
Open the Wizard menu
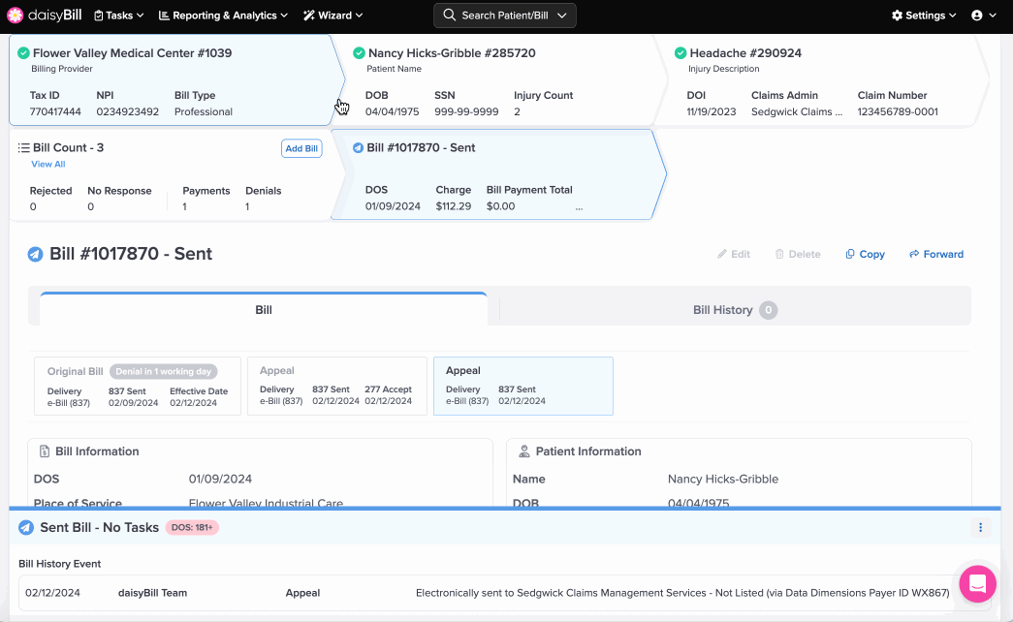pos(332,16)
